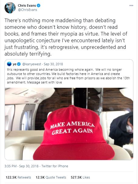
Task: Open the 3:35 PM timestamp link
Action: click(11, 166)
